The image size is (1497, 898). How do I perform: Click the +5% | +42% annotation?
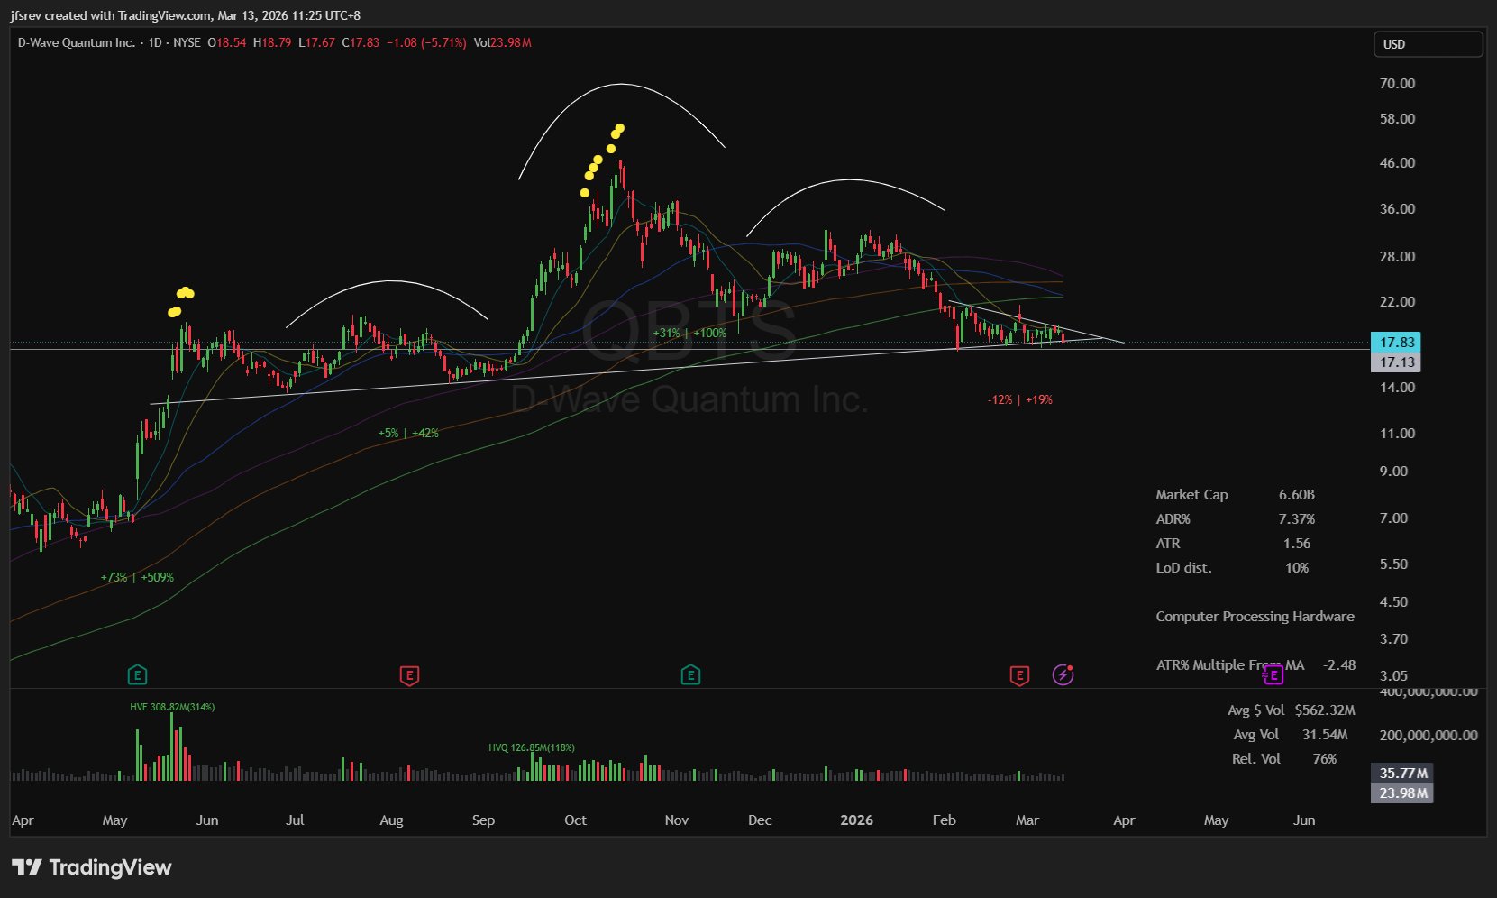coord(408,433)
